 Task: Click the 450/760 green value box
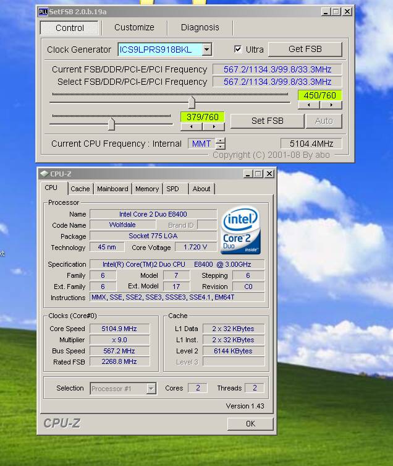click(x=319, y=95)
